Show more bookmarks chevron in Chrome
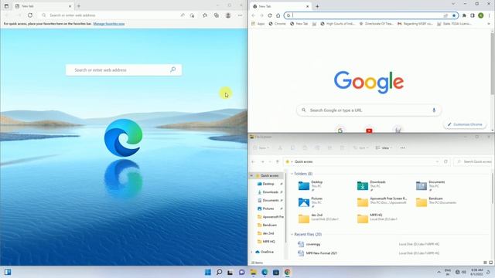This screenshot has width=495, height=278. pos(489,24)
